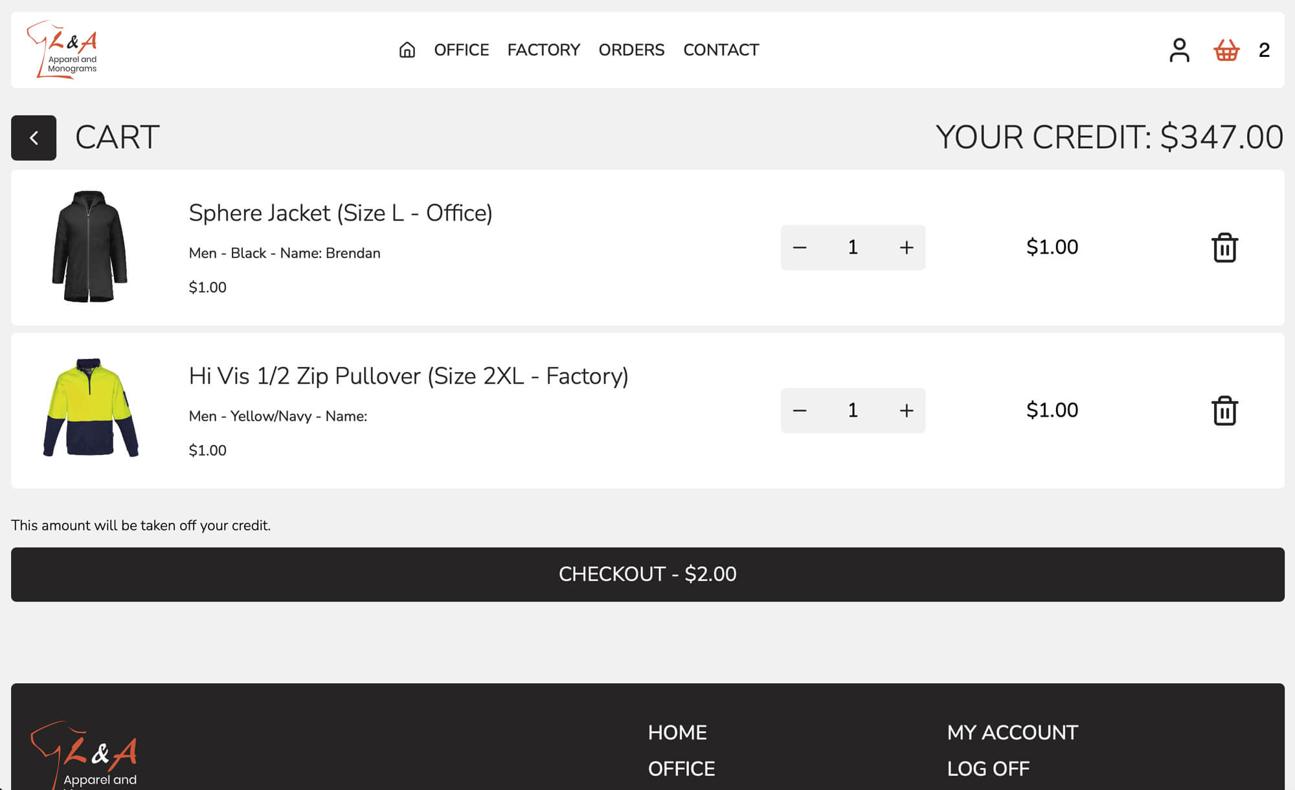Click the L&A logo in header
This screenshot has width=1295, height=790.
coord(63,50)
